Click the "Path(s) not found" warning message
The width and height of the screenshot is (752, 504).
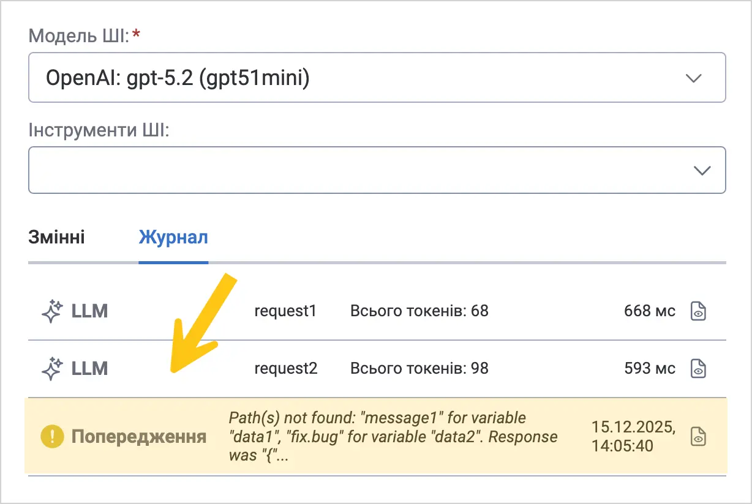(x=393, y=437)
